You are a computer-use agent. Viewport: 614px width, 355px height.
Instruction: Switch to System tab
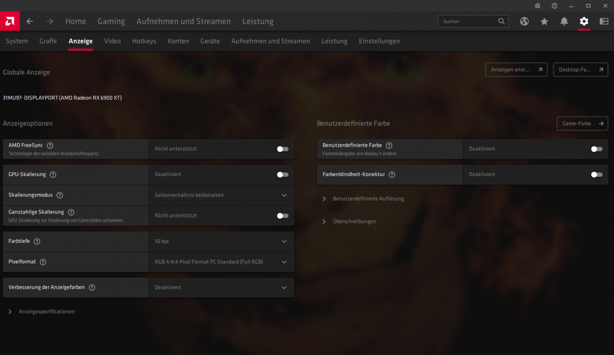tap(17, 41)
